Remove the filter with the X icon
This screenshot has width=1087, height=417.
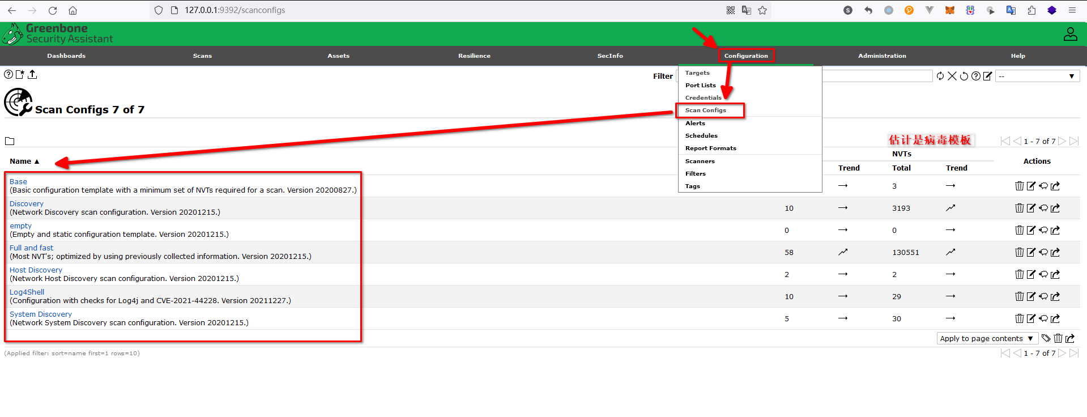952,76
